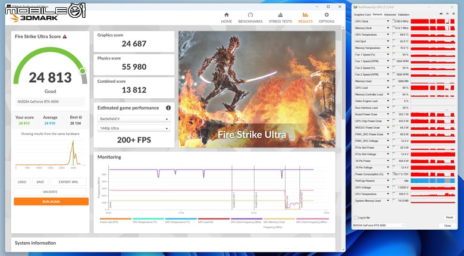Screen dimensions: 464x256
Task: Open the Hot Spot sensor dropdown arrow
Action: (x=388, y=42)
